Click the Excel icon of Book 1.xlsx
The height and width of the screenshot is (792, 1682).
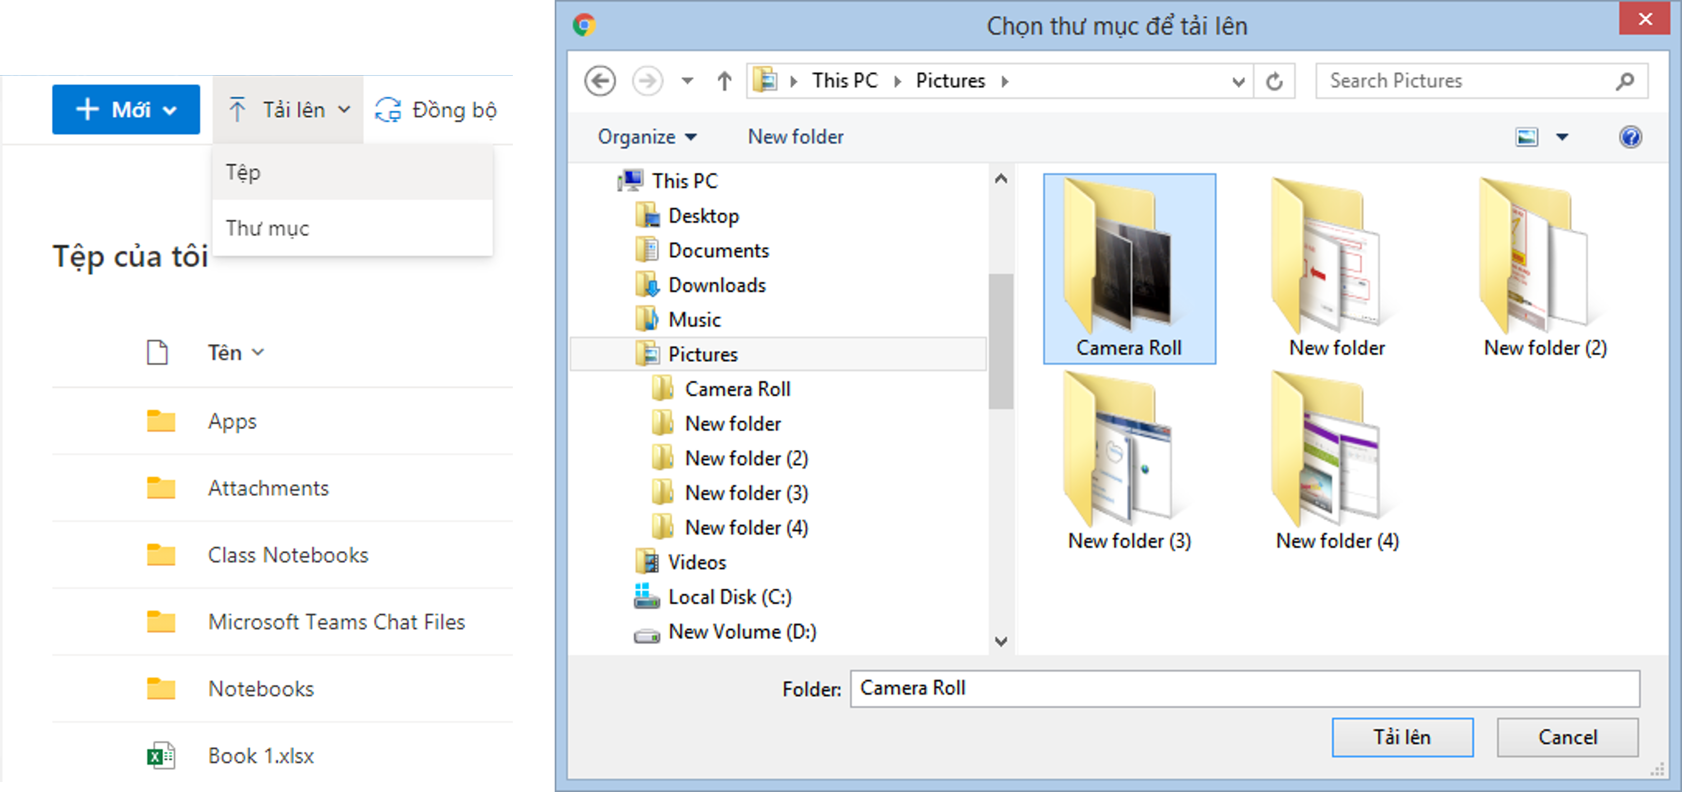161,756
